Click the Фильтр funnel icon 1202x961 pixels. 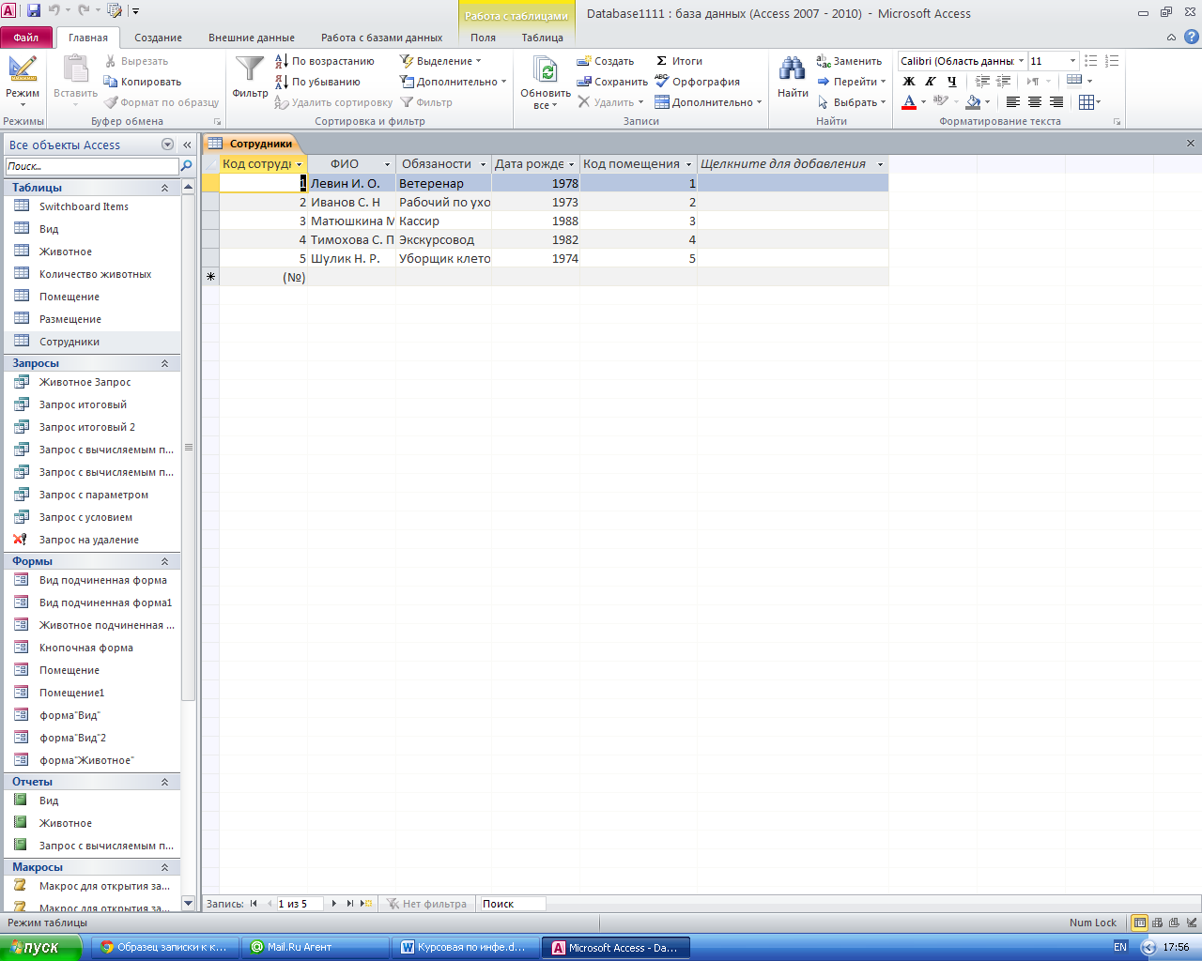pos(250,70)
